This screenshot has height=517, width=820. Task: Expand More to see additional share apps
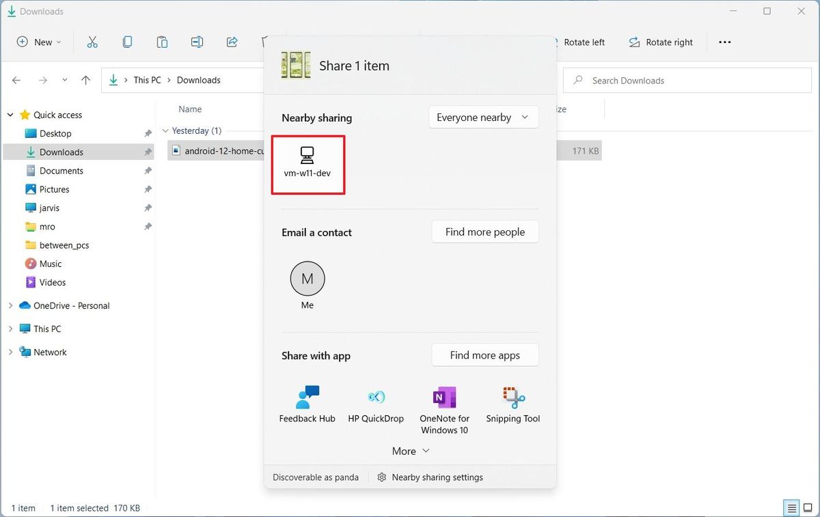click(x=410, y=451)
